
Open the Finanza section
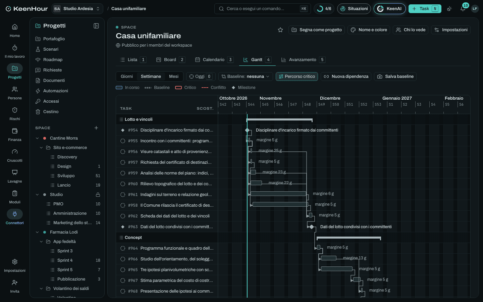point(15,134)
